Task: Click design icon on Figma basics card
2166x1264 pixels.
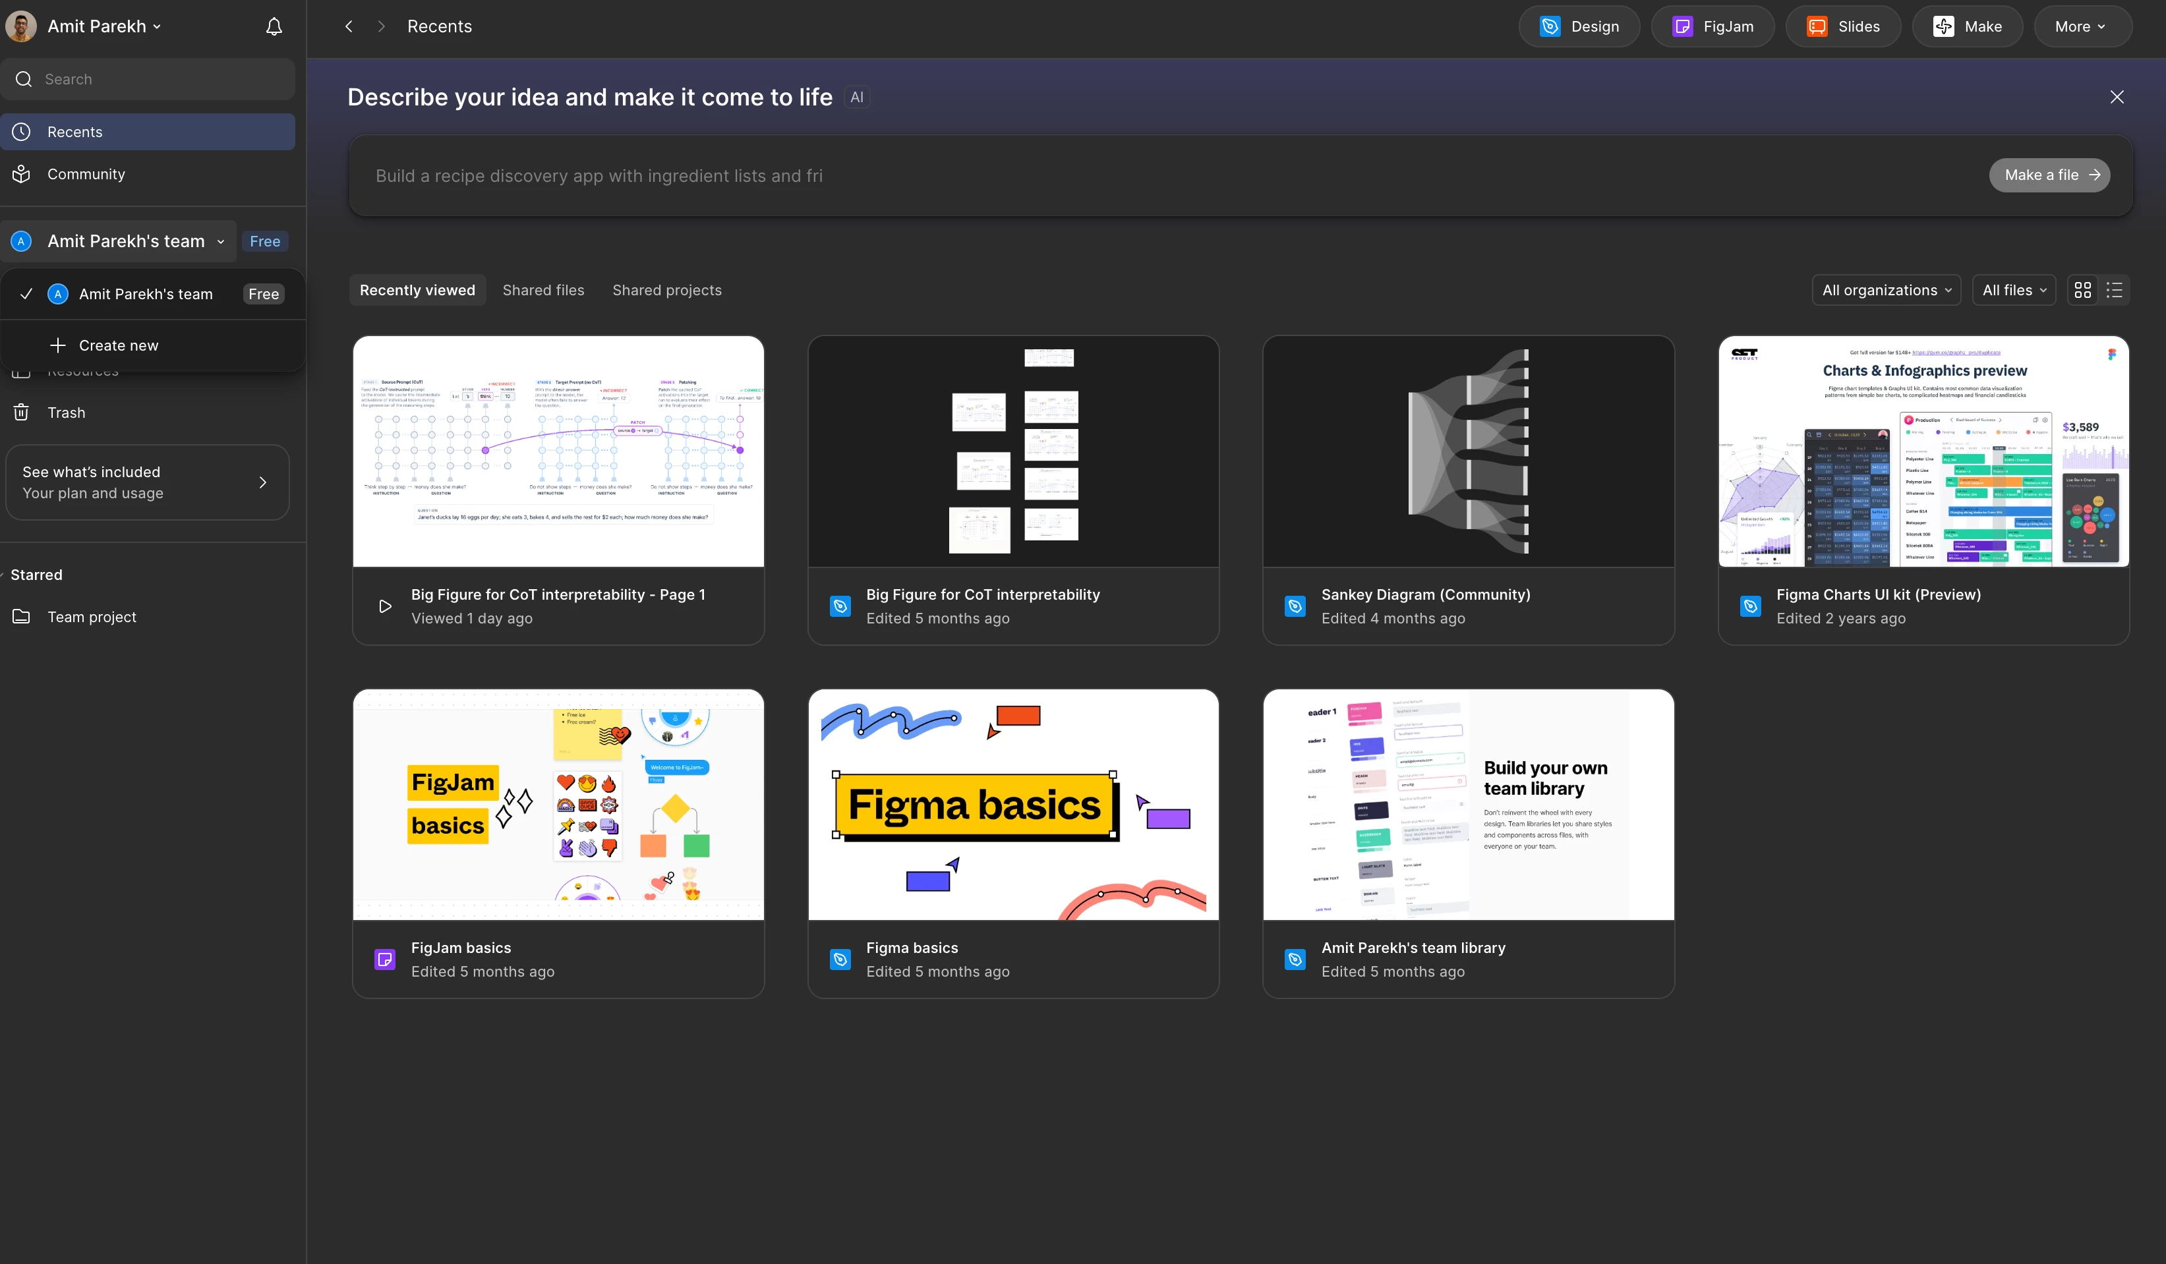Action: tap(840, 959)
